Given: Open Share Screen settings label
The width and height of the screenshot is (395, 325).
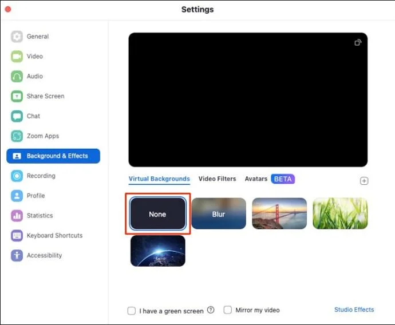Looking at the screenshot, I should tap(46, 96).
